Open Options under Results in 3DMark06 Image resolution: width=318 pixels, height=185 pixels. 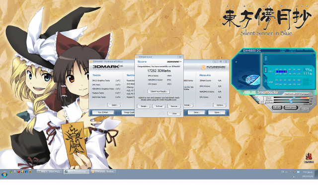pyautogui.click(x=220, y=105)
